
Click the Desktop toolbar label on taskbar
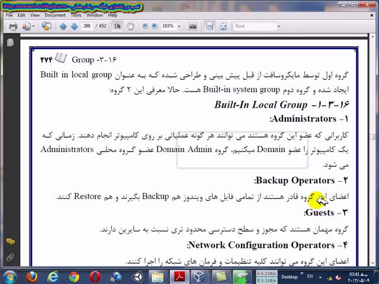point(290,277)
